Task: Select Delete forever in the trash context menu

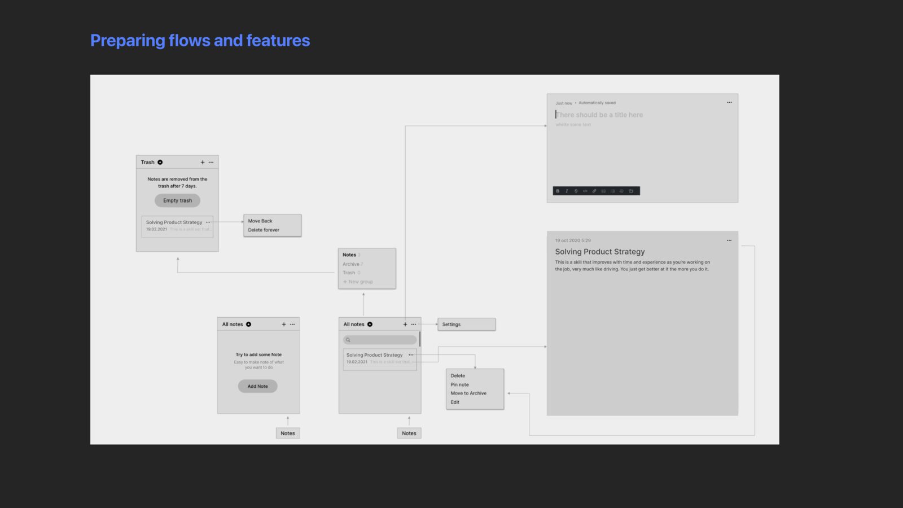Action: coord(264,230)
